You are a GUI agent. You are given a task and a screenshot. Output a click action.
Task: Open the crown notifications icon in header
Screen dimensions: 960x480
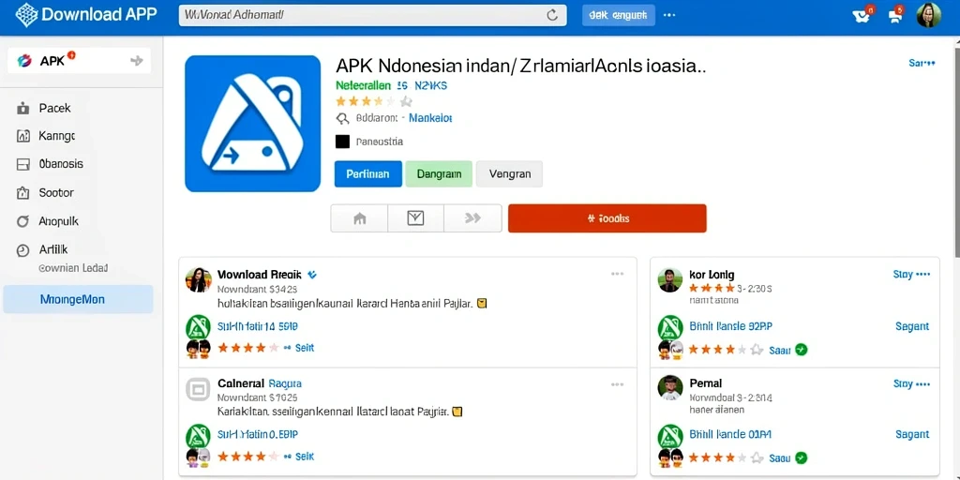click(862, 15)
